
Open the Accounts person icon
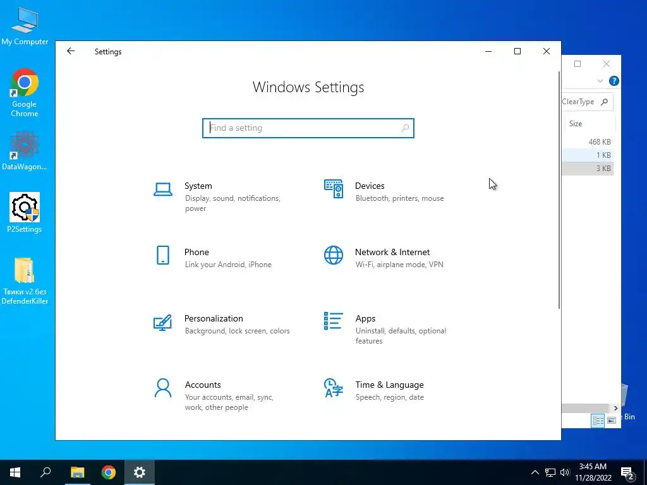(x=163, y=388)
